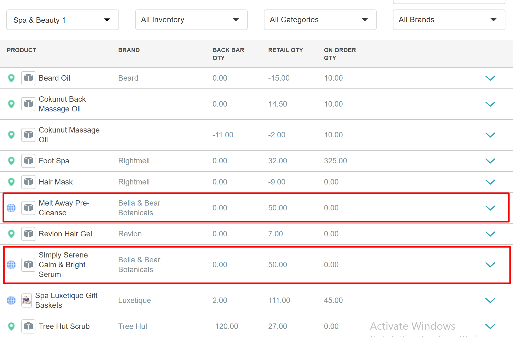Click the box product icon for Revlon Hair Gel

(x=28, y=234)
